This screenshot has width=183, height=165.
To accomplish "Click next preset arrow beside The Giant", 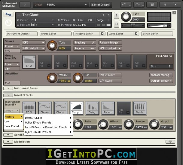I will point(108,15).
